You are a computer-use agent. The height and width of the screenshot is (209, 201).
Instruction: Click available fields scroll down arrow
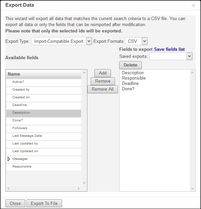click(84, 183)
